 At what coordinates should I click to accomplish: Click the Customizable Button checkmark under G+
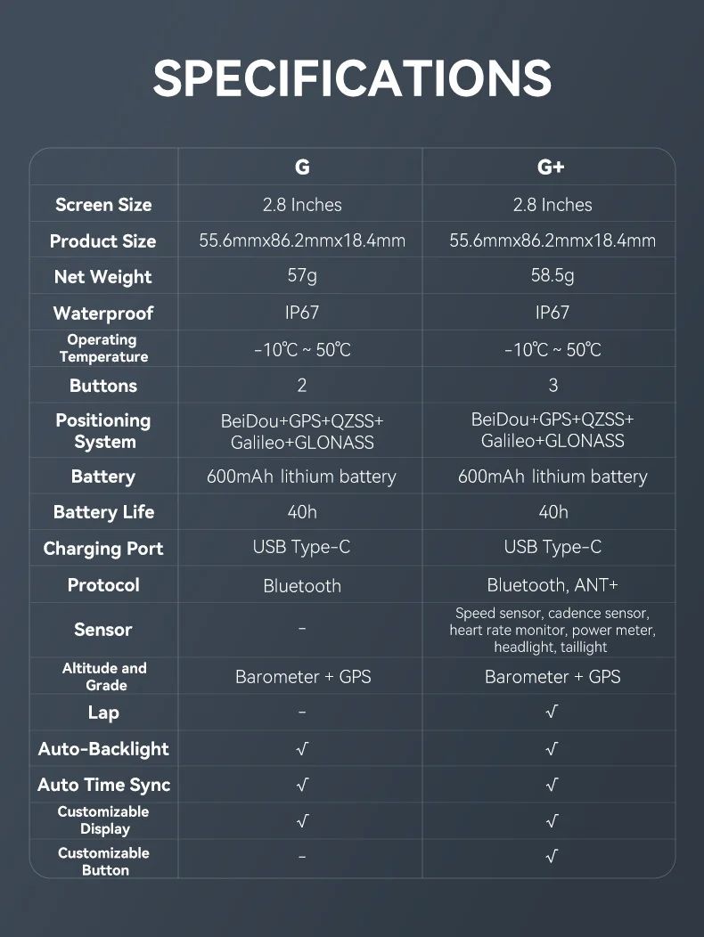(552, 857)
